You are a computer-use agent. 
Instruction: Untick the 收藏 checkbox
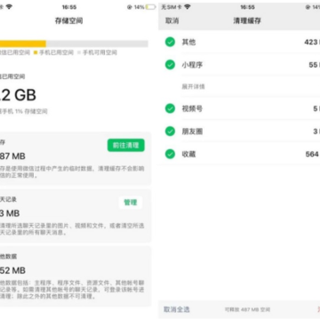point(170,154)
